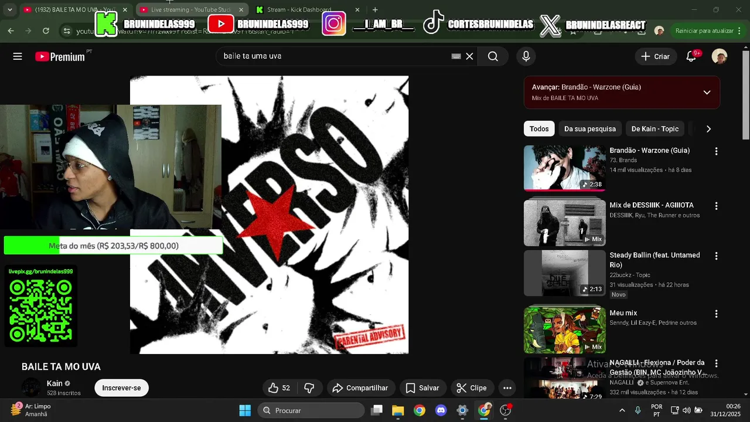This screenshot has height=422, width=750.
Task: Open the notifications bell
Action: (691, 56)
